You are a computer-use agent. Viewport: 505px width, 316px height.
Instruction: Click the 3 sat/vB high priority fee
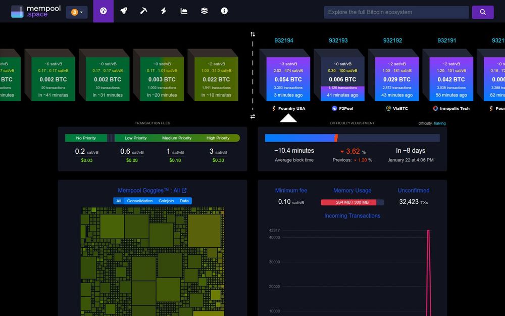point(218,152)
